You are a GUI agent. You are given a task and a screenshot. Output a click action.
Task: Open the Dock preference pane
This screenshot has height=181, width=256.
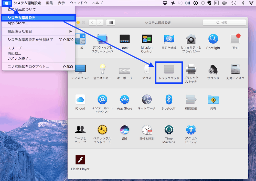(125, 42)
